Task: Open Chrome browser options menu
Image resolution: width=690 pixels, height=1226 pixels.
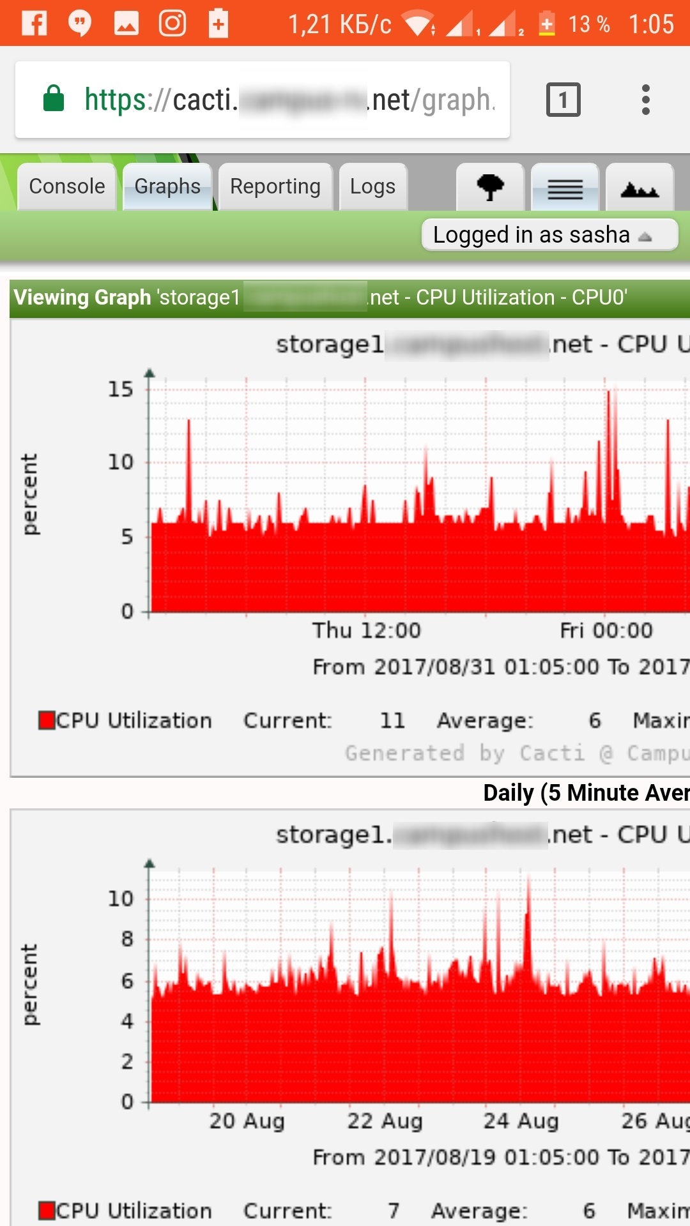Action: coord(646,100)
